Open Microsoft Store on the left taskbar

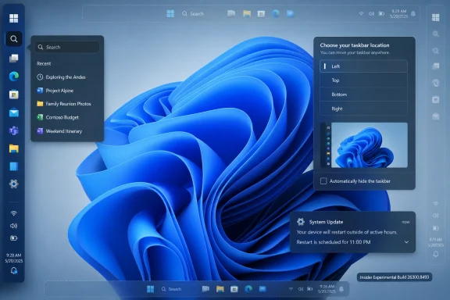(x=13, y=95)
